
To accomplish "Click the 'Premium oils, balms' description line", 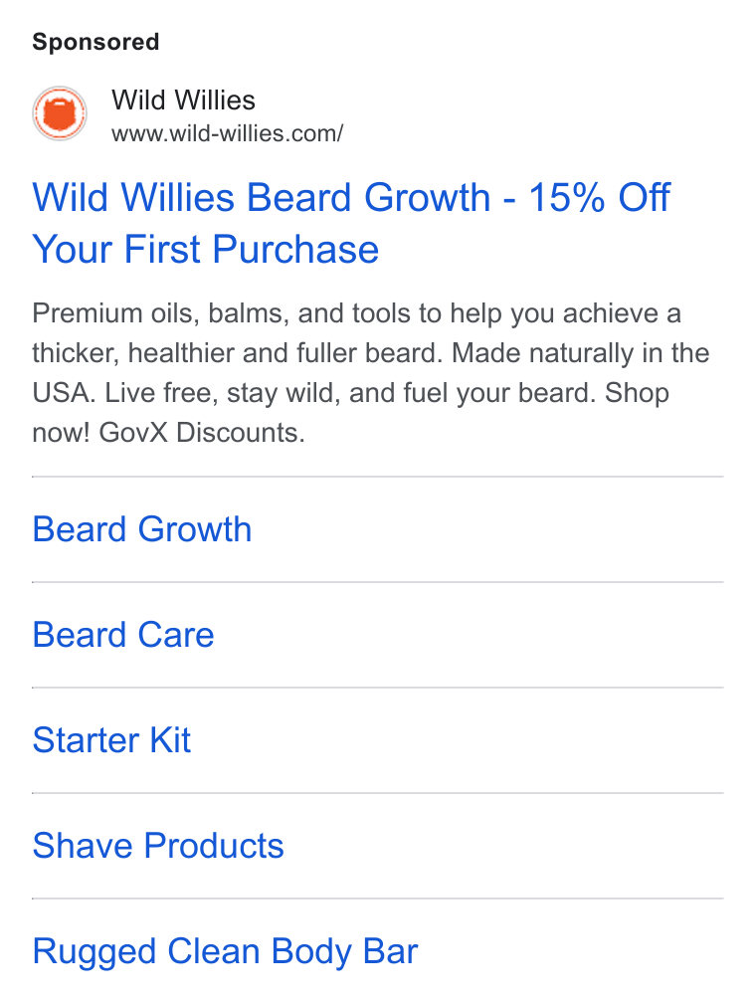I will (356, 314).
